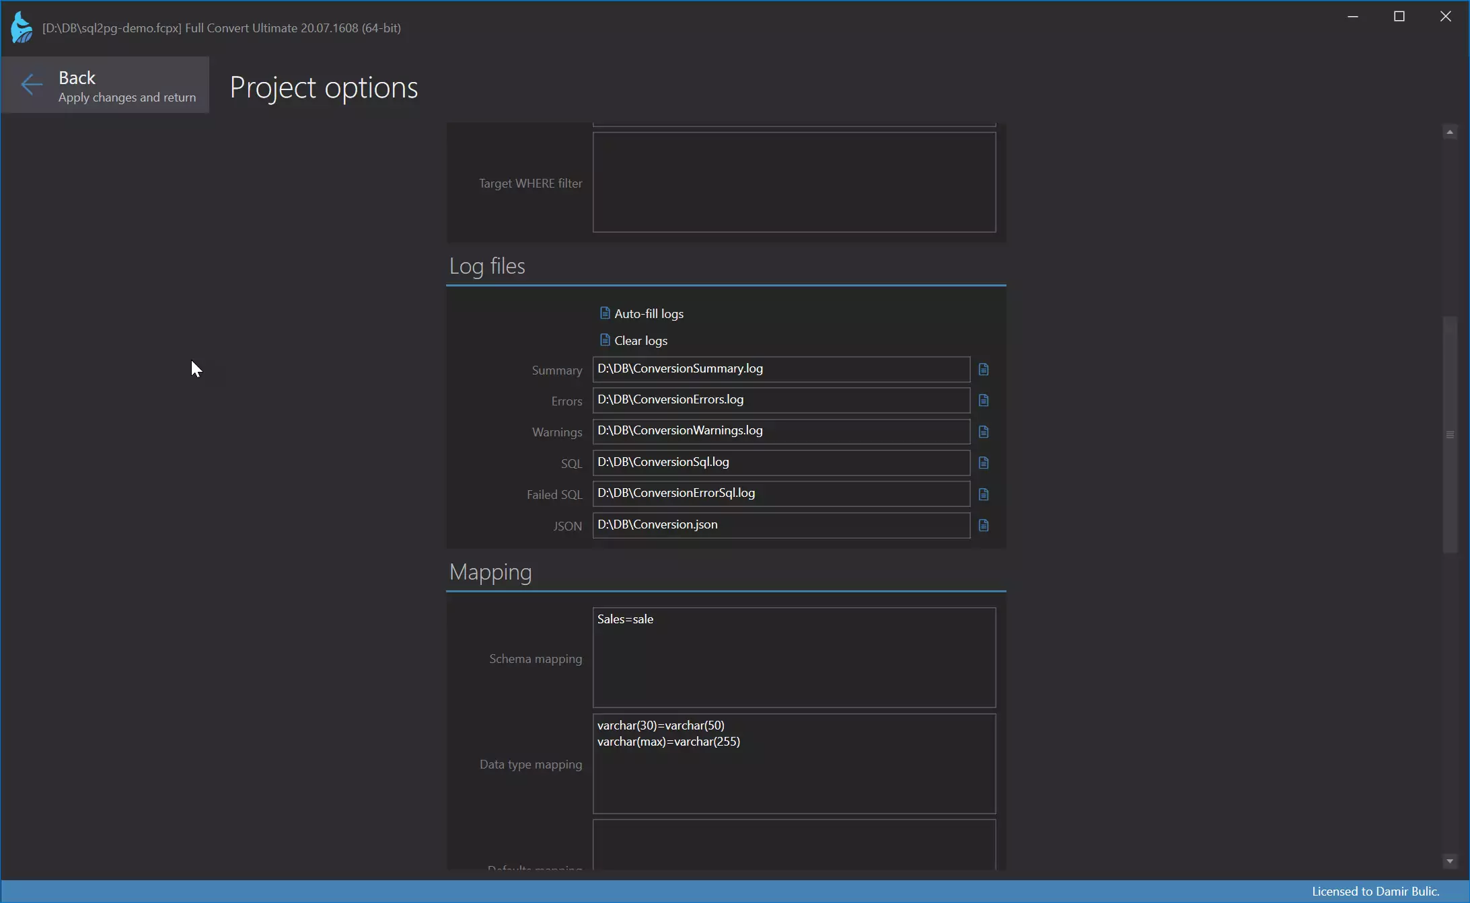Click the Warnings log file browse icon

[x=983, y=431]
